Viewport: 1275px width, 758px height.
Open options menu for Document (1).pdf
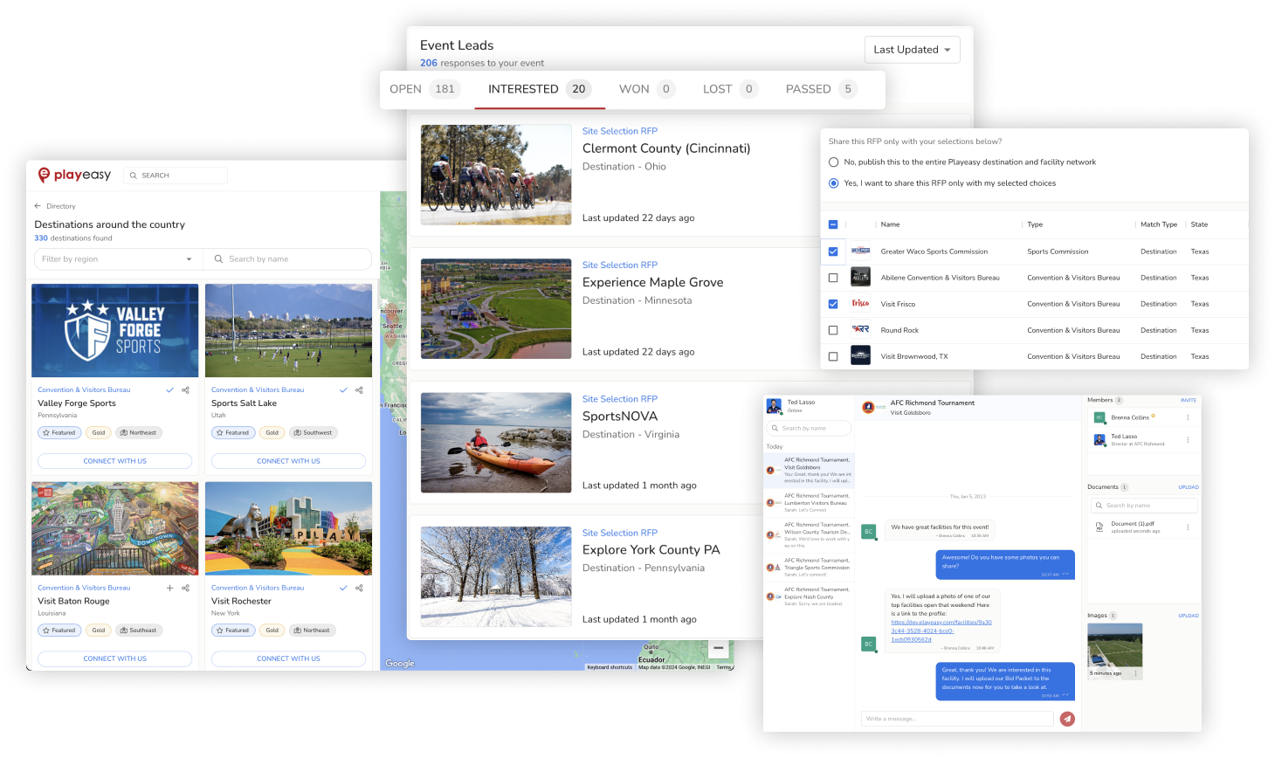point(1188,527)
